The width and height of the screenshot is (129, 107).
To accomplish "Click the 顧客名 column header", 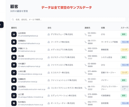I will point(14,28).
